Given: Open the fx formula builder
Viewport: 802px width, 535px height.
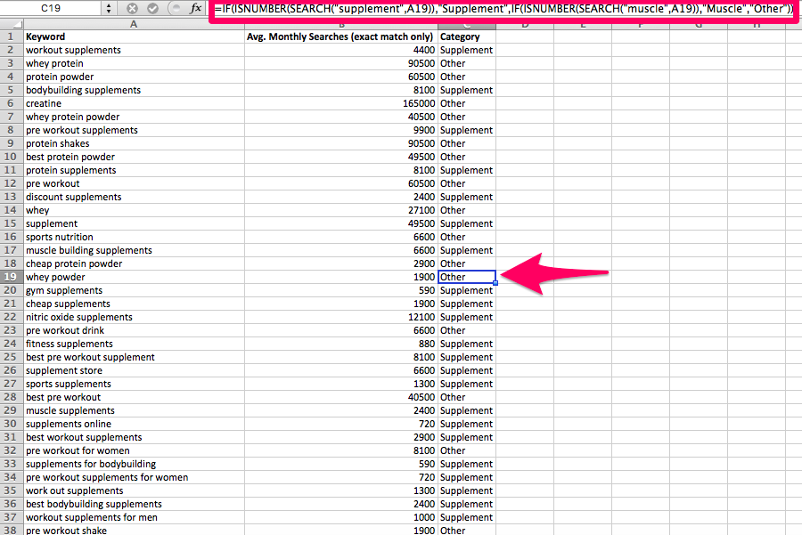Looking at the screenshot, I should pyautogui.click(x=196, y=8).
